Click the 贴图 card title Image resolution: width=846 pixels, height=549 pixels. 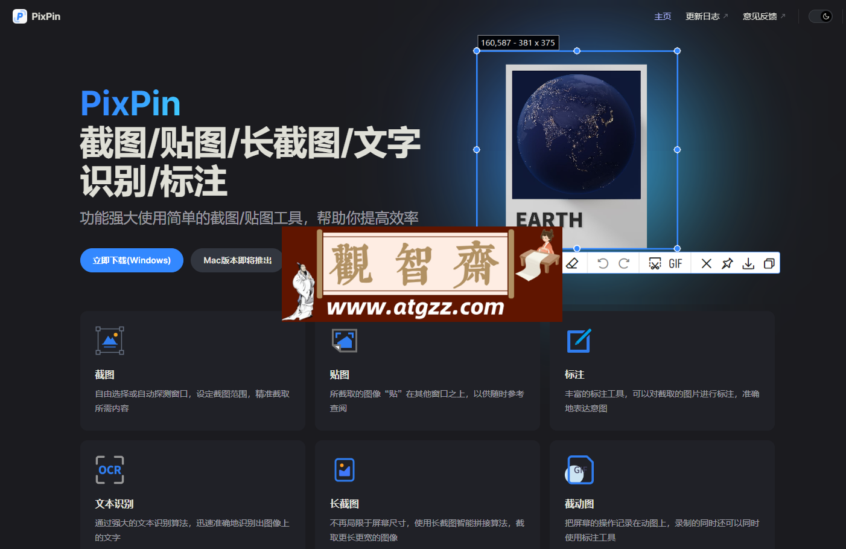[339, 374]
